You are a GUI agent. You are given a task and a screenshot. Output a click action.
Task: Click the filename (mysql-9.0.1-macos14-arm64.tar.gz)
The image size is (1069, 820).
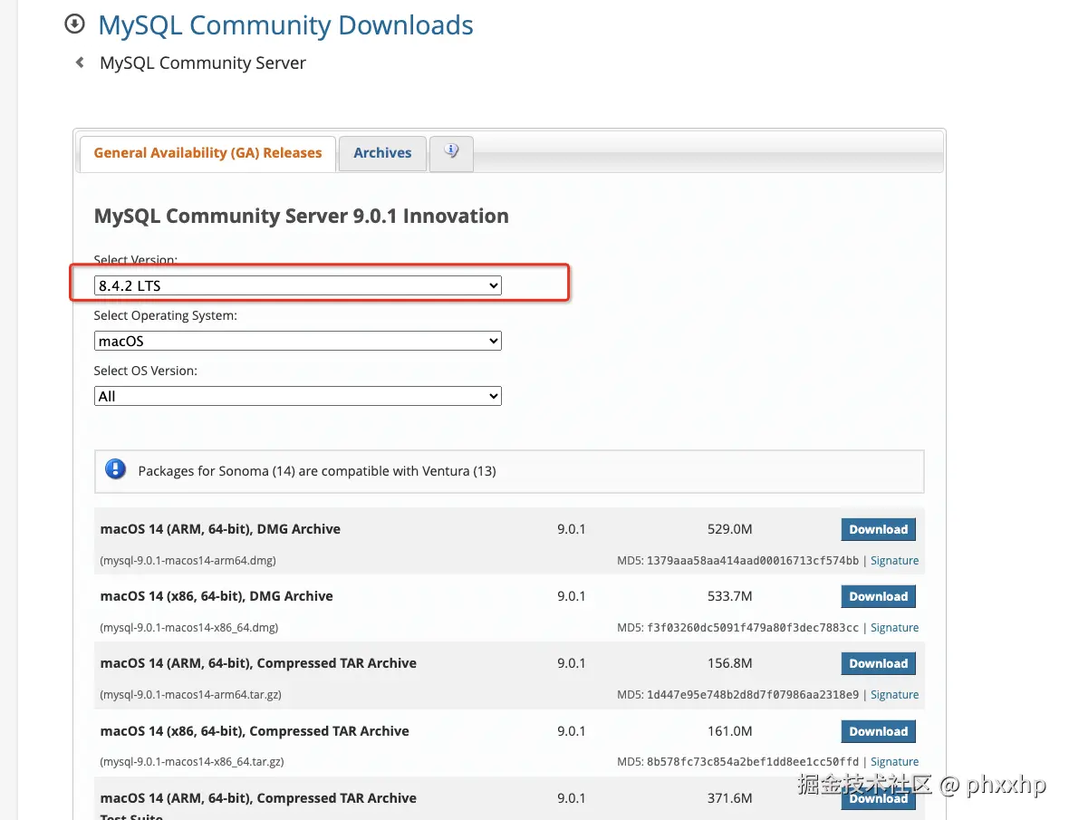pyautogui.click(x=191, y=695)
